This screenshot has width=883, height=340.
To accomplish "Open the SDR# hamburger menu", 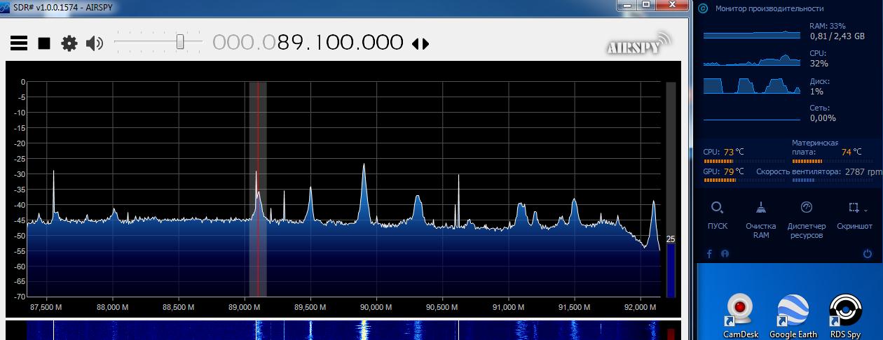I will click(19, 43).
